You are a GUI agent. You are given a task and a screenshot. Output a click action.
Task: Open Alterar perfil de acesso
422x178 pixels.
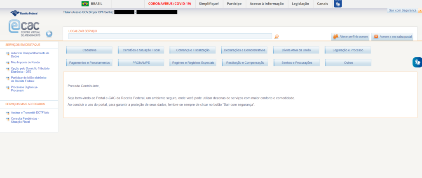[x=350, y=37]
